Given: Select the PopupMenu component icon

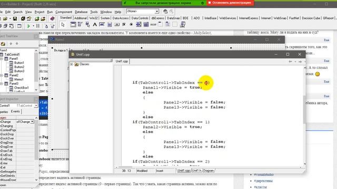Looking at the screenshot, I should 87,25.
